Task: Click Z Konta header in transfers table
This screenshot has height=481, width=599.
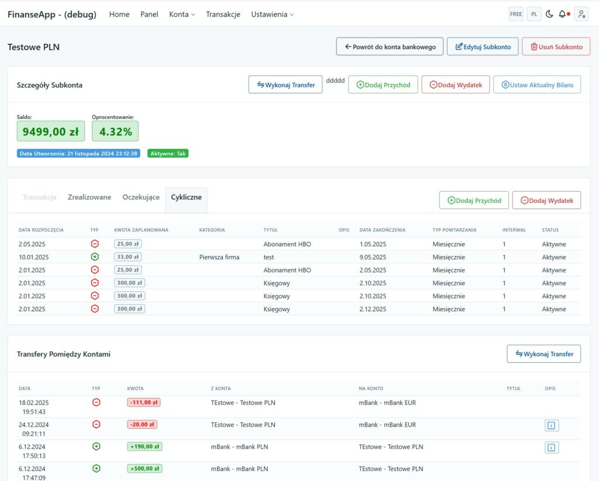Action: 221,388
